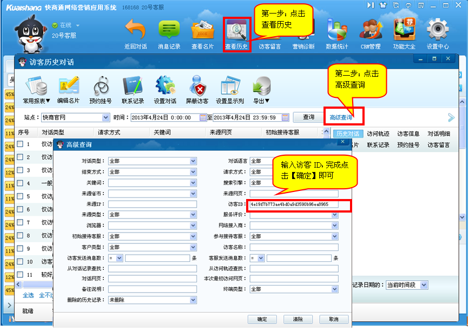This screenshot has height=331, width=469.
Task: Open CRM管理 from the top toolbar
Action: point(371,31)
